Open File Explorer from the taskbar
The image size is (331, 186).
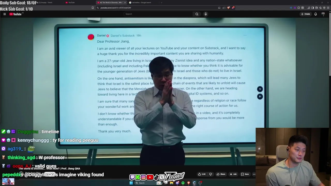click(x=171, y=183)
